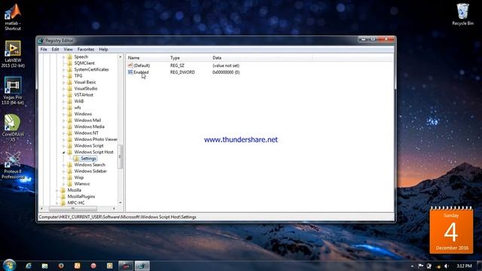Select the "VisualStudio" key
This screenshot has width=482, height=271.
click(85, 89)
